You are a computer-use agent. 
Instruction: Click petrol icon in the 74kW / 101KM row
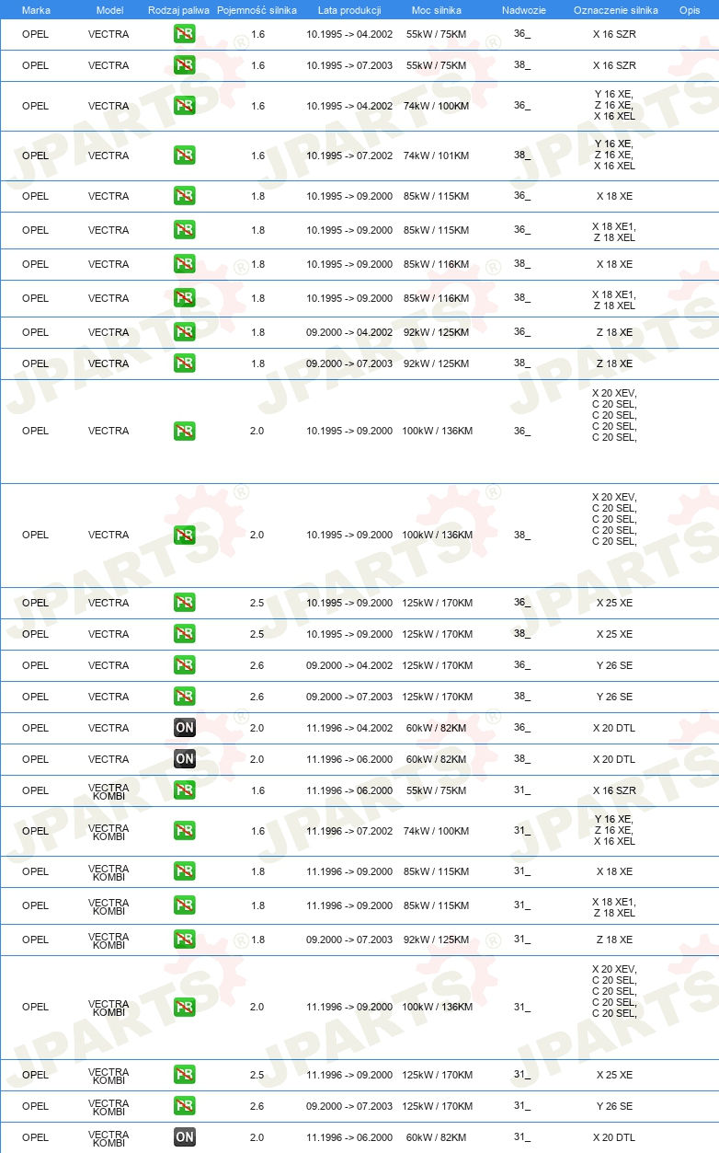184,156
